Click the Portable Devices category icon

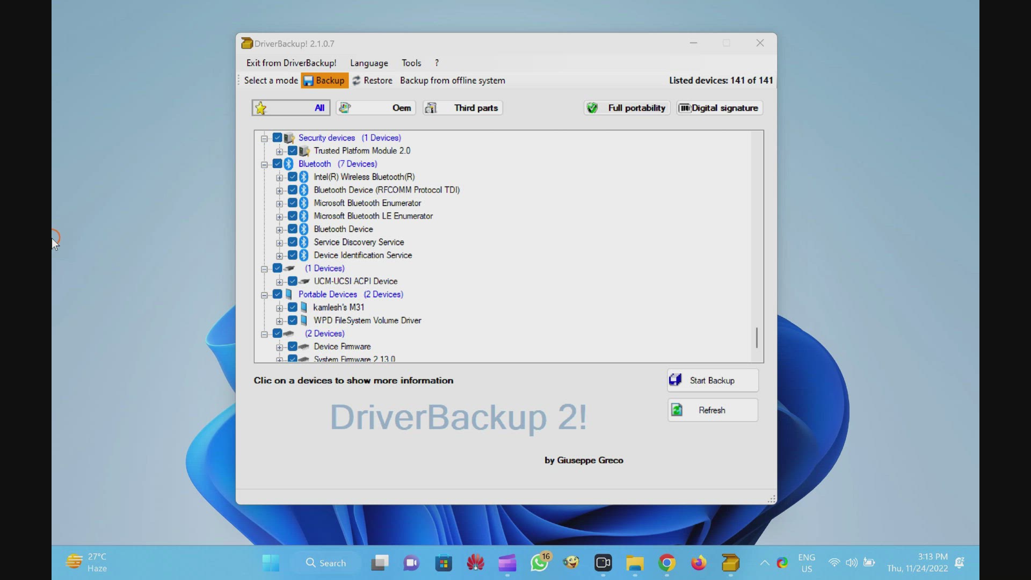pyautogui.click(x=289, y=294)
